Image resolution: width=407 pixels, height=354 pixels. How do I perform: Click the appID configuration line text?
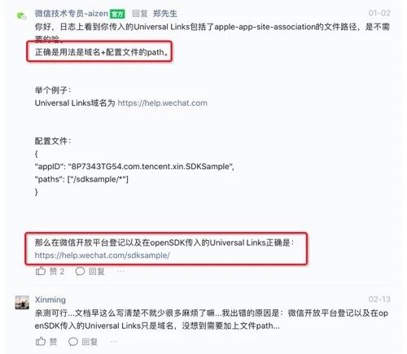tap(134, 166)
